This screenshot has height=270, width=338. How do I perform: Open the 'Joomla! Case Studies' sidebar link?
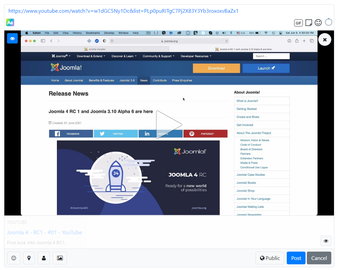pos(251,175)
